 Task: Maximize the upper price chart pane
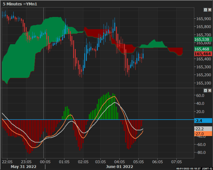point(206,10)
